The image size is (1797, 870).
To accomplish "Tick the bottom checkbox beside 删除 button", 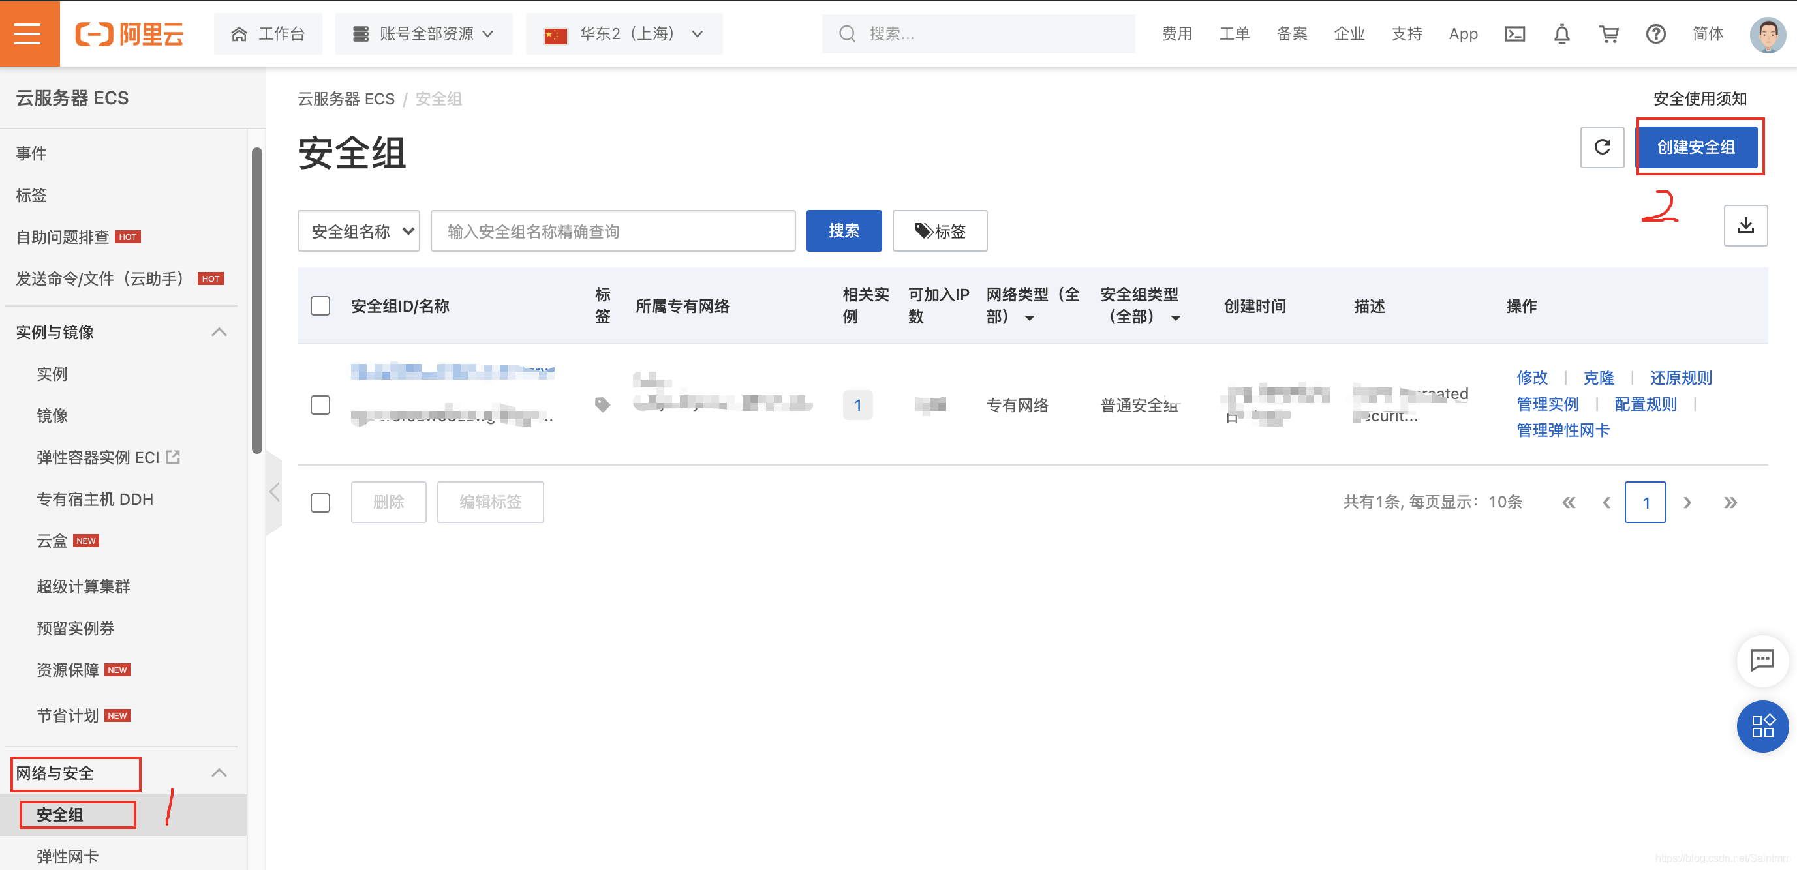I will click(320, 502).
